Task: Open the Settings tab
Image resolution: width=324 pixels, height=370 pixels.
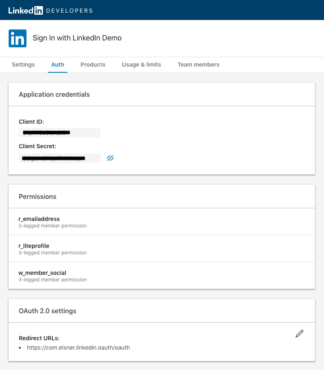Action: [x=23, y=65]
